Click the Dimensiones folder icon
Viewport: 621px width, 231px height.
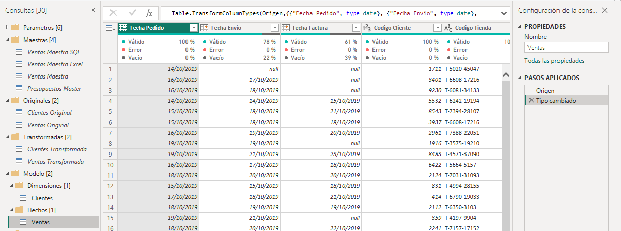[x=19, y=185]
